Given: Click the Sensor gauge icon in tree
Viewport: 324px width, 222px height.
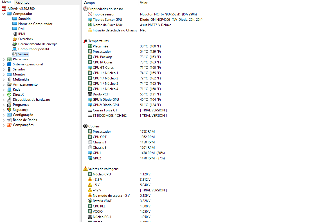Looking at the screenshot, I should [14, 54].
